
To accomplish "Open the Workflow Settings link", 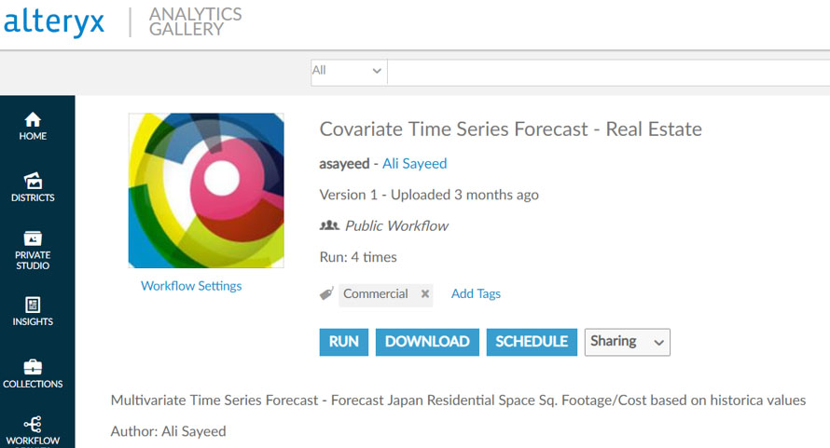I will click(x=191, y=286).
